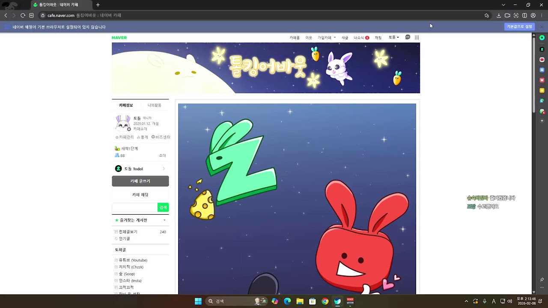The image size is (548, 308).
Task: Click the 기본값으로 설정 button
Action: 519,27
